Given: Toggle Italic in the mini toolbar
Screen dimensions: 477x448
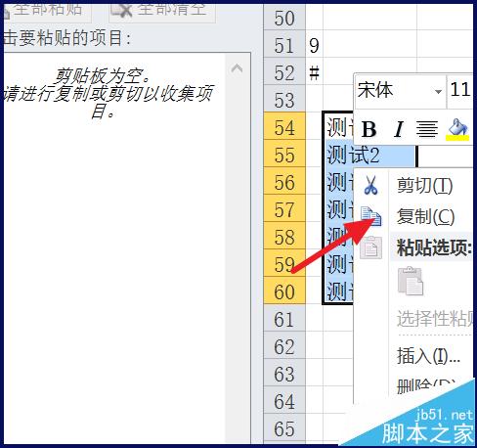Looking at the screenshot, I should (x=399, y=129).
